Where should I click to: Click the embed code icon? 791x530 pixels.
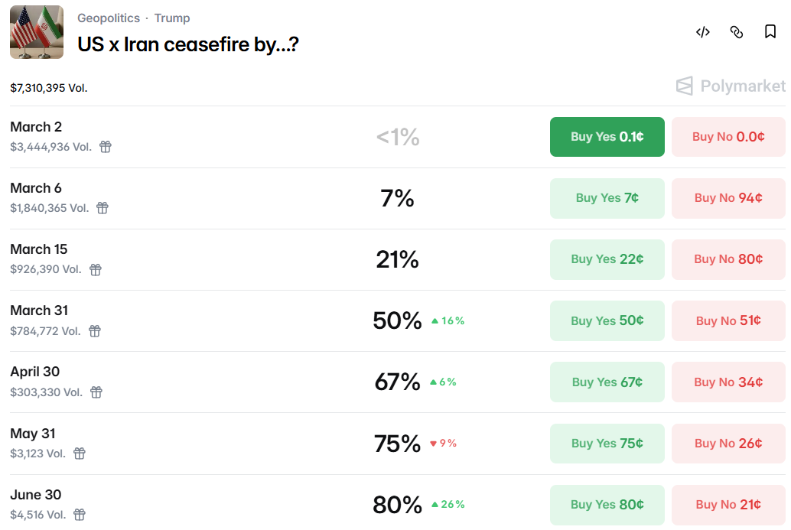point(703,32)
